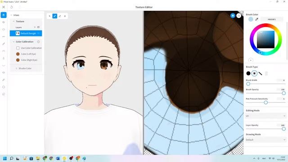Enable the Use Color Calibration checkbox
Image resolution: width=288 pixels, height=162 pixels.
tap(18, 48)
